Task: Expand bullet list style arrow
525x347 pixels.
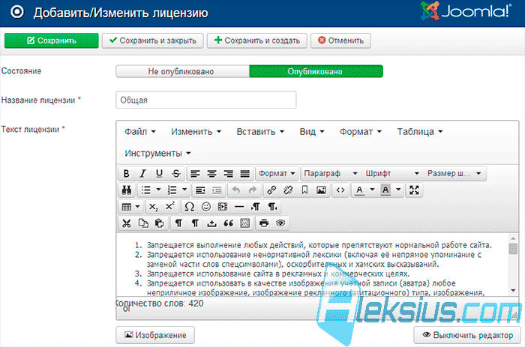Action: [x=159, y=190]
